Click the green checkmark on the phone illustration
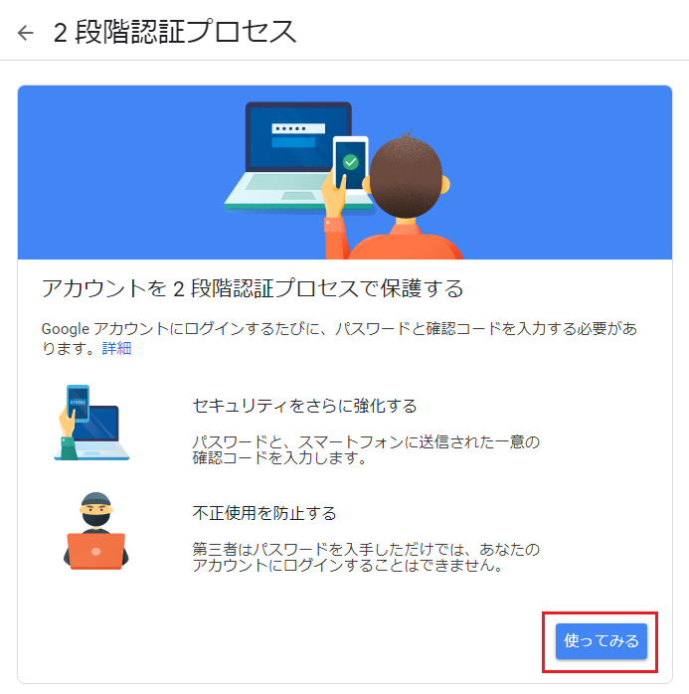Viewport: 689px width, 694px height. point(351,162)
